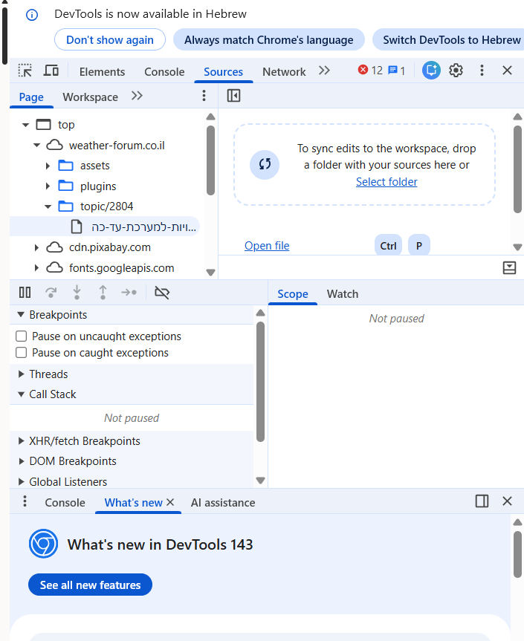524x641 pixels.
Task: Show the console drawer icon in editor
Action: pos(509,268)
